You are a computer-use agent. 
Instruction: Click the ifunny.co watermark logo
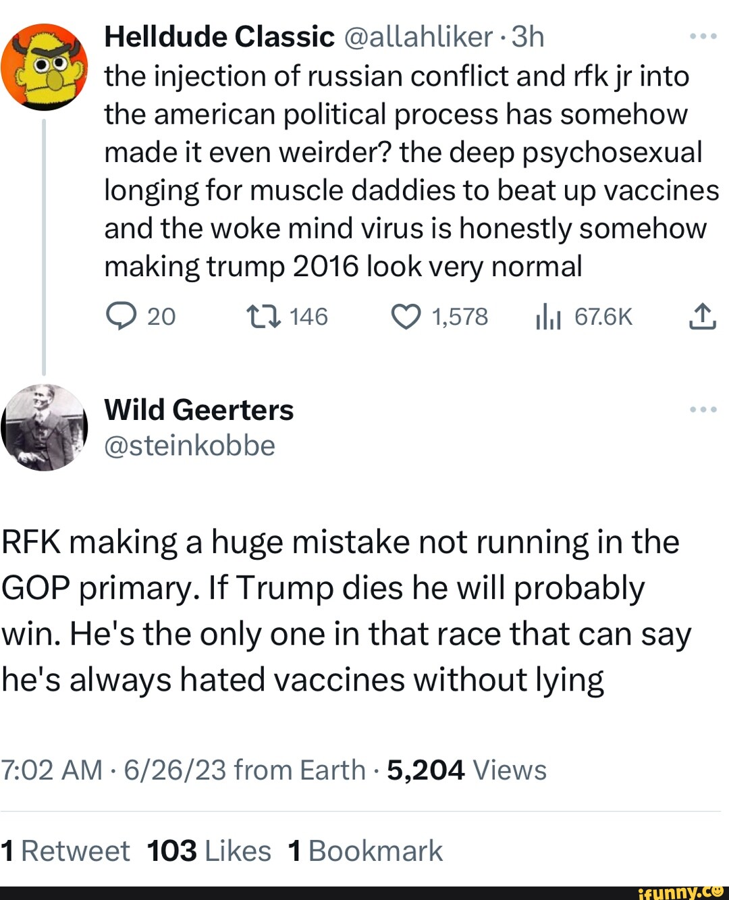click(x=680, y=892)
